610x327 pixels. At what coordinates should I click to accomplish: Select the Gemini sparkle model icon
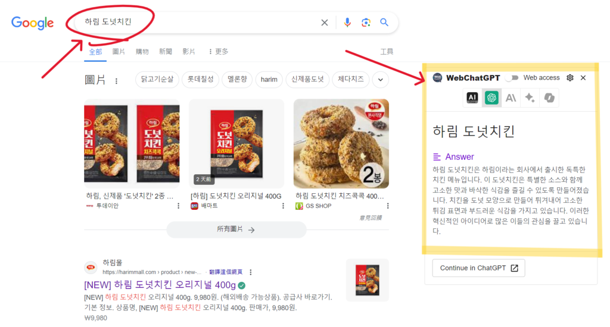530,98
